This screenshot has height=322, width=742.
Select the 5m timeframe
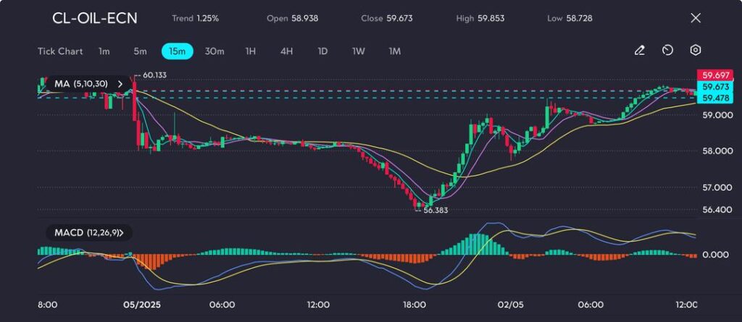[x=140, y=51]
